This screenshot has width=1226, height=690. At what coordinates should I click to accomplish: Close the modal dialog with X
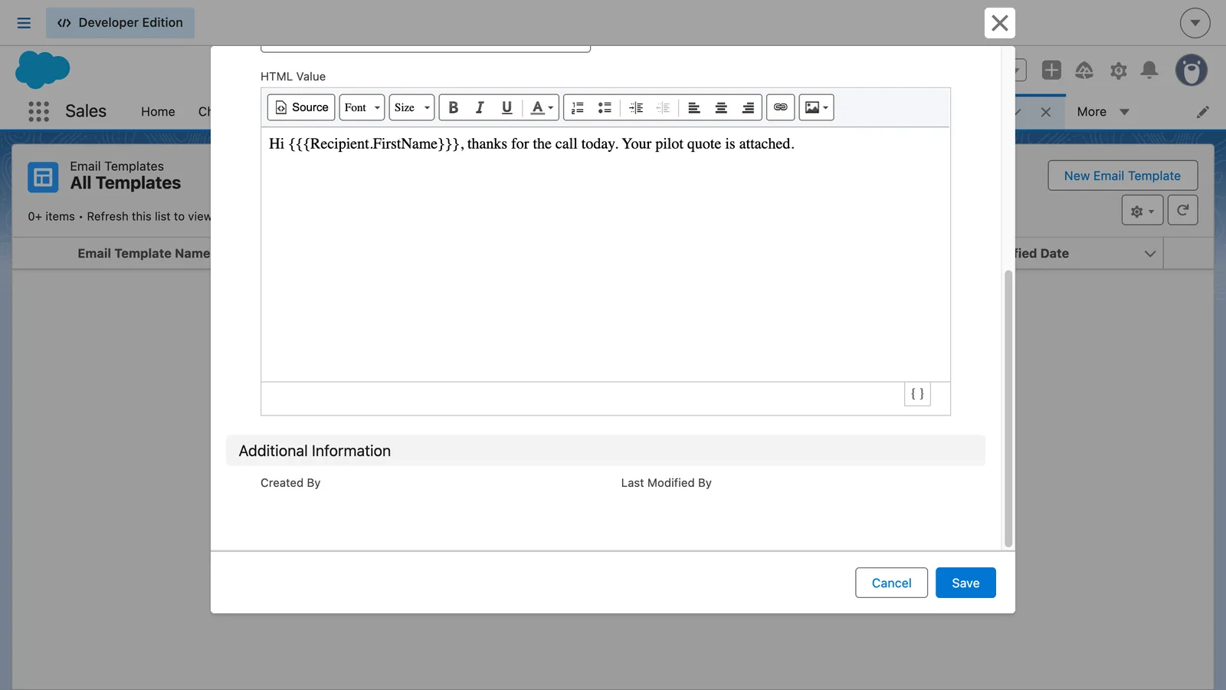[1000, 23]
